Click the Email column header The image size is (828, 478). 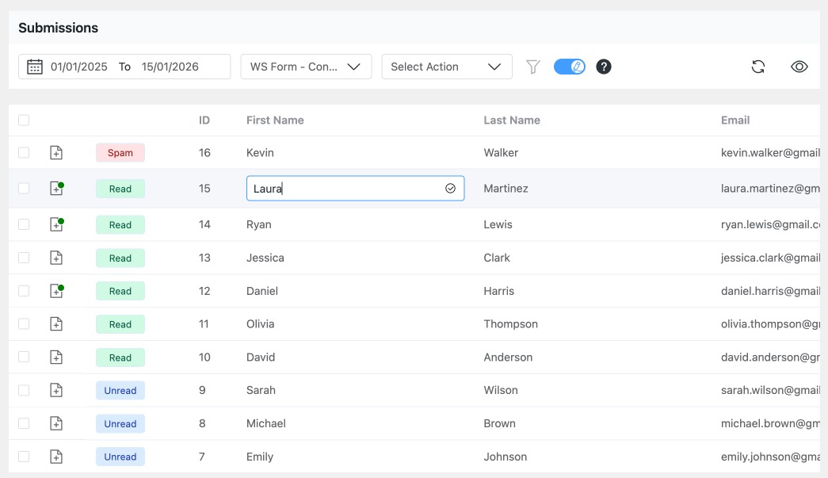(735, 120)
